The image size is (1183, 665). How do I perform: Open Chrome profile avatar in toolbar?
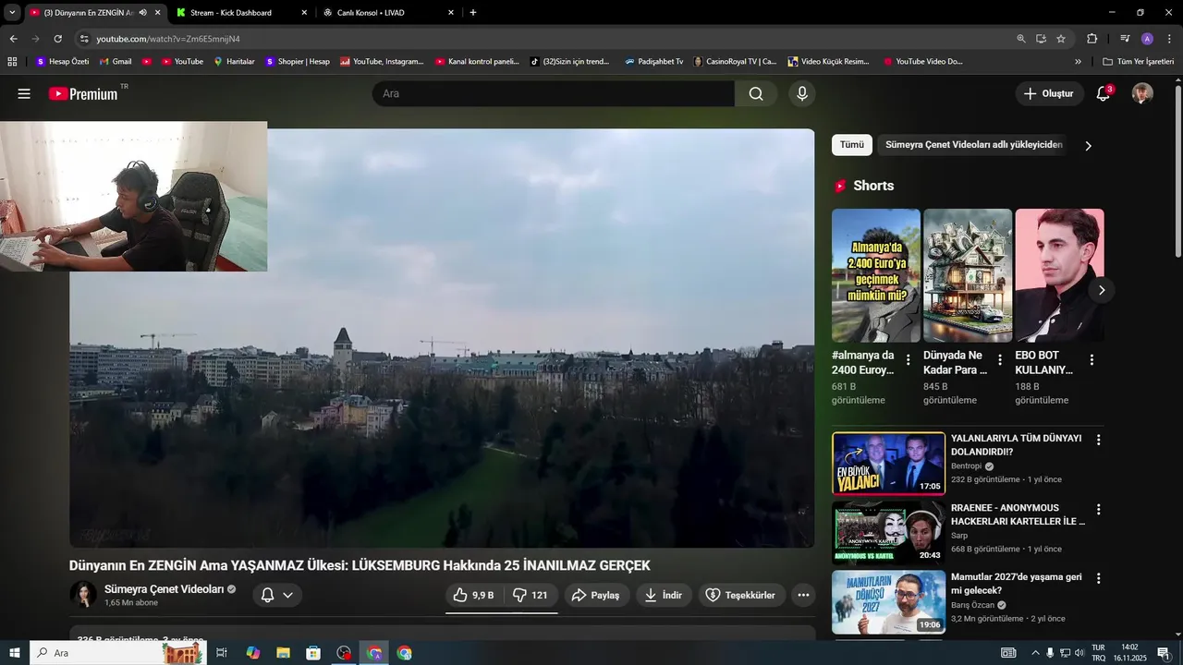coord(1147,39)
